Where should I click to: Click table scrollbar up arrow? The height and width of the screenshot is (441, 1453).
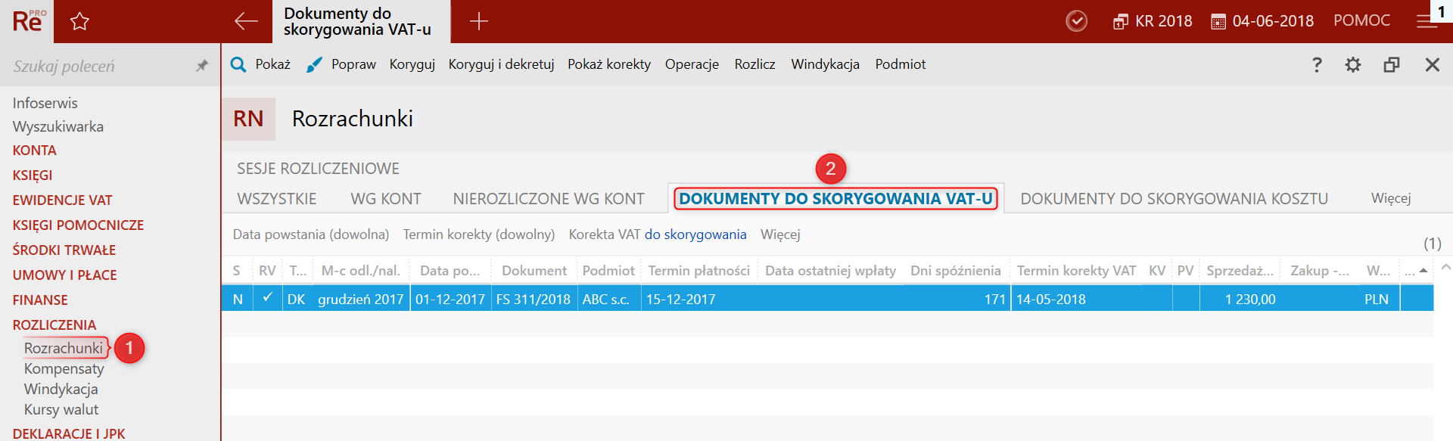pyautogui.click(x=1446, y=267)
